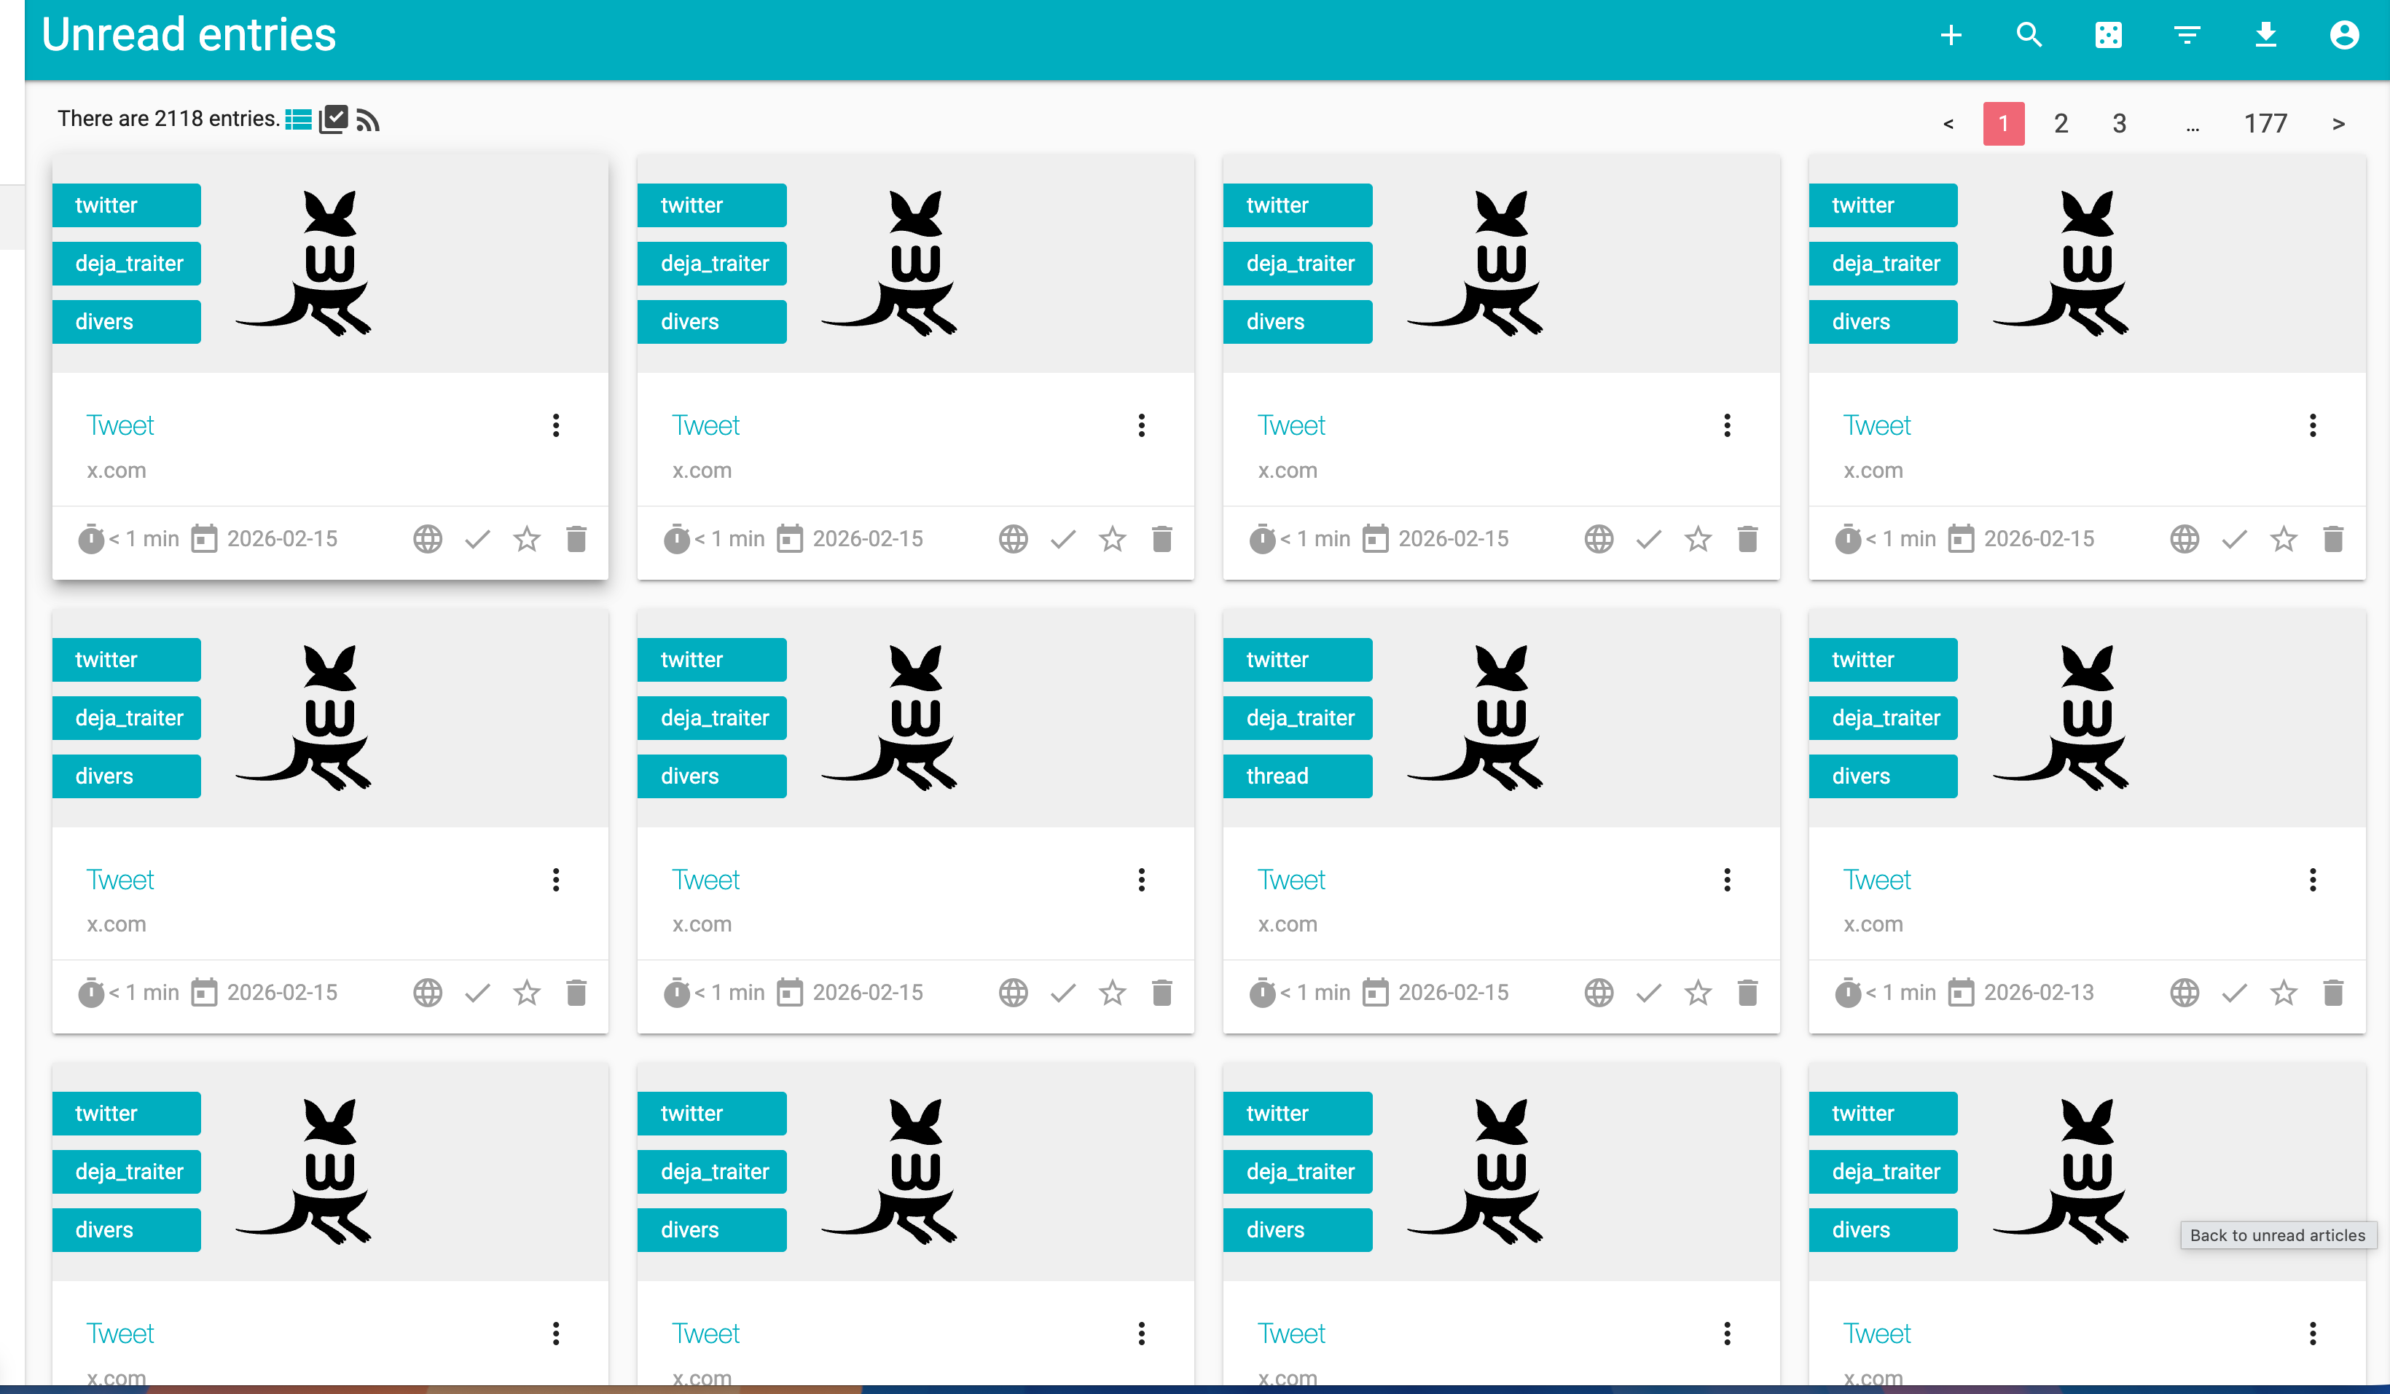Delete second row second card with trash icon
The height and width of the screenshot is (1394, 2390).
tap(1161, 993)
